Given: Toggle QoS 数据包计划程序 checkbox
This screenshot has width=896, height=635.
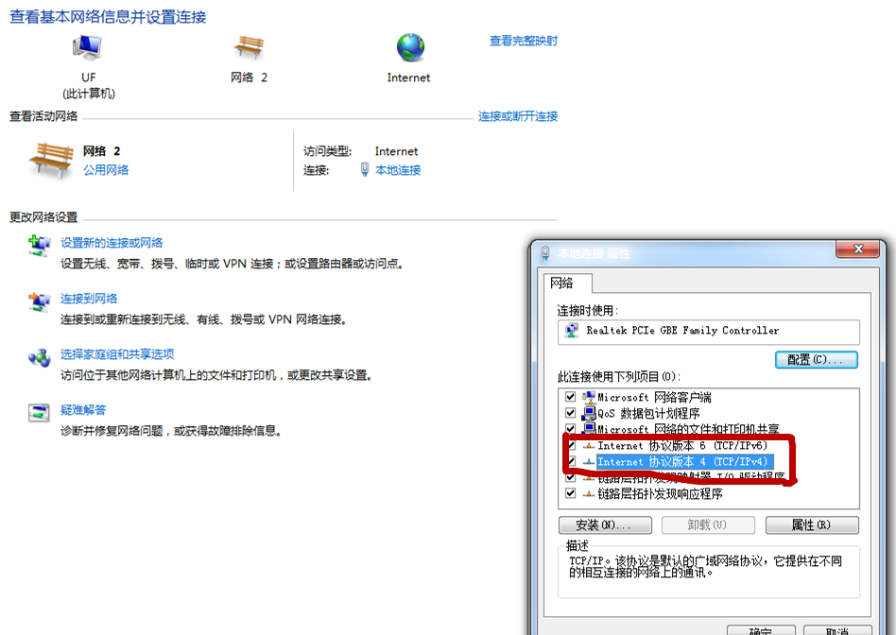Looking at the screenshot, I should click(x=570, y=414).
